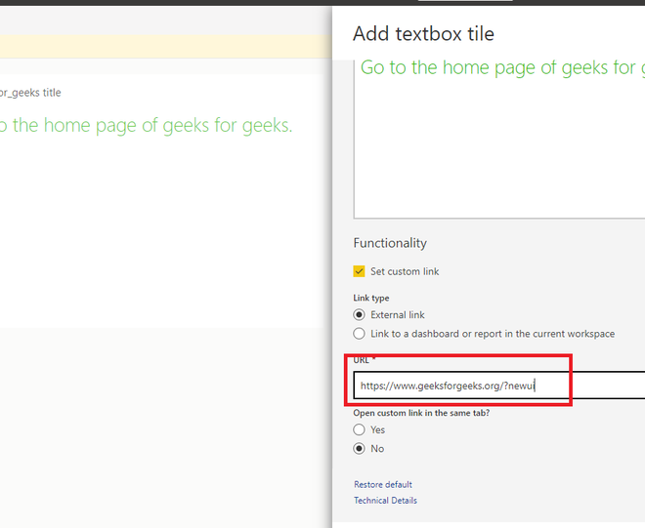Open the Technical Details link
Viewport: 645px width, 528px height.
click(x=385, y=501)
